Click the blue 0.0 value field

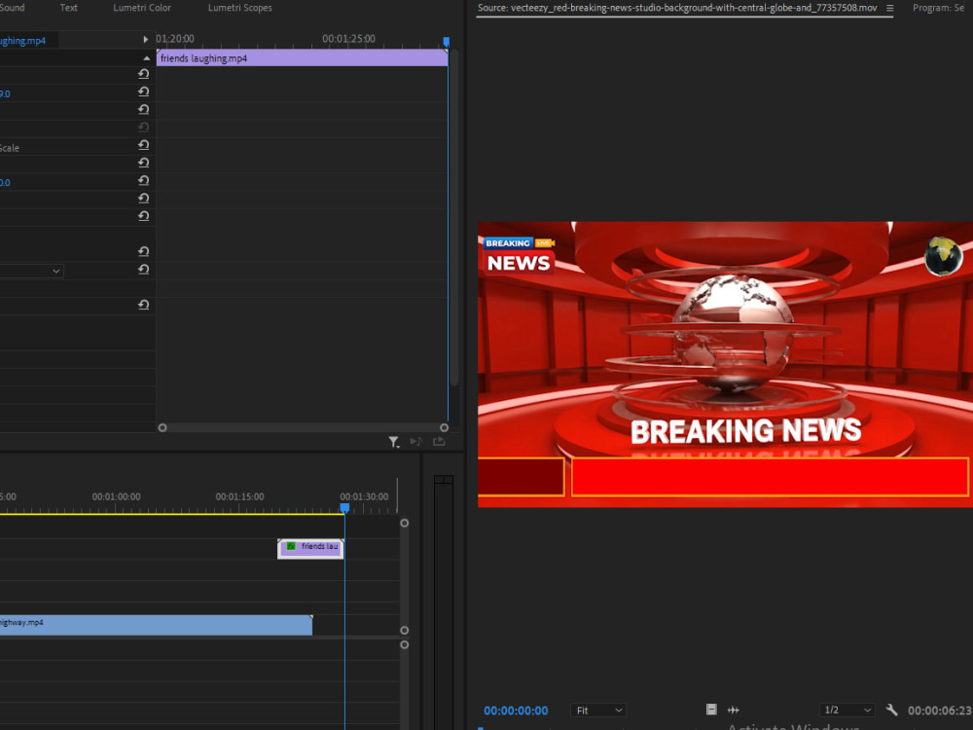tap(5, 183)
